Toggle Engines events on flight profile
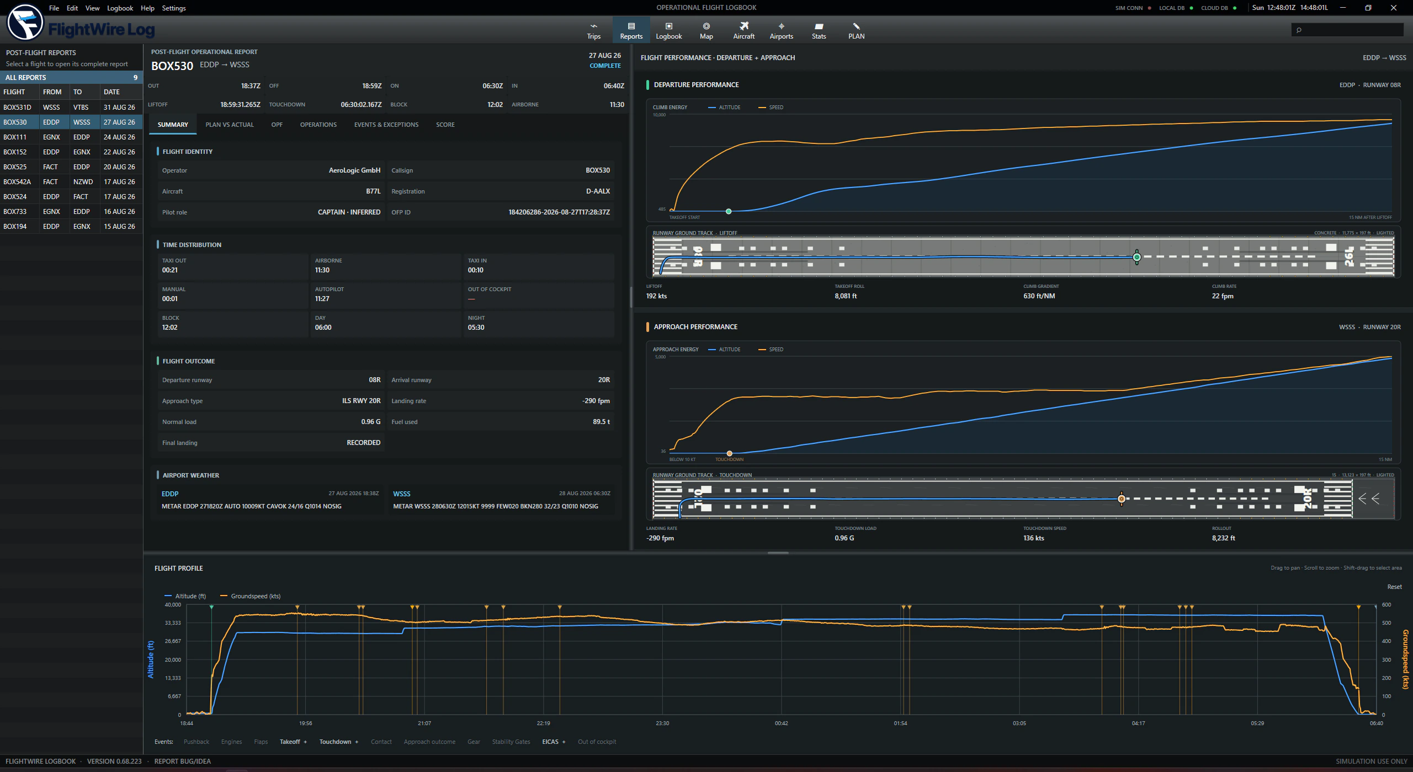The width and height of the screenshot is (1413, 772). [231, 742]
